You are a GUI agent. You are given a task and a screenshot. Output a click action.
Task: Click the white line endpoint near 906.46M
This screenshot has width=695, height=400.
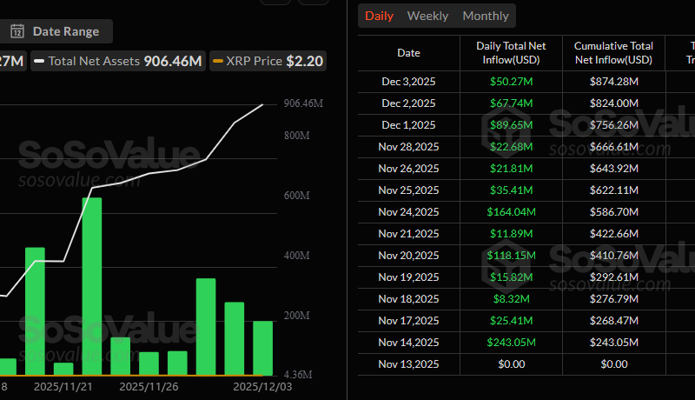[263, 104]
